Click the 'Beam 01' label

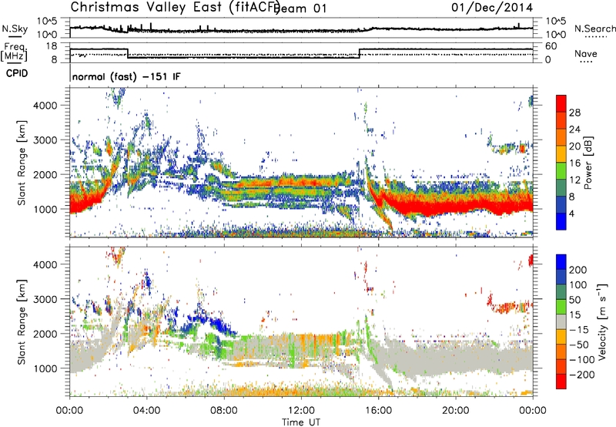300,8
